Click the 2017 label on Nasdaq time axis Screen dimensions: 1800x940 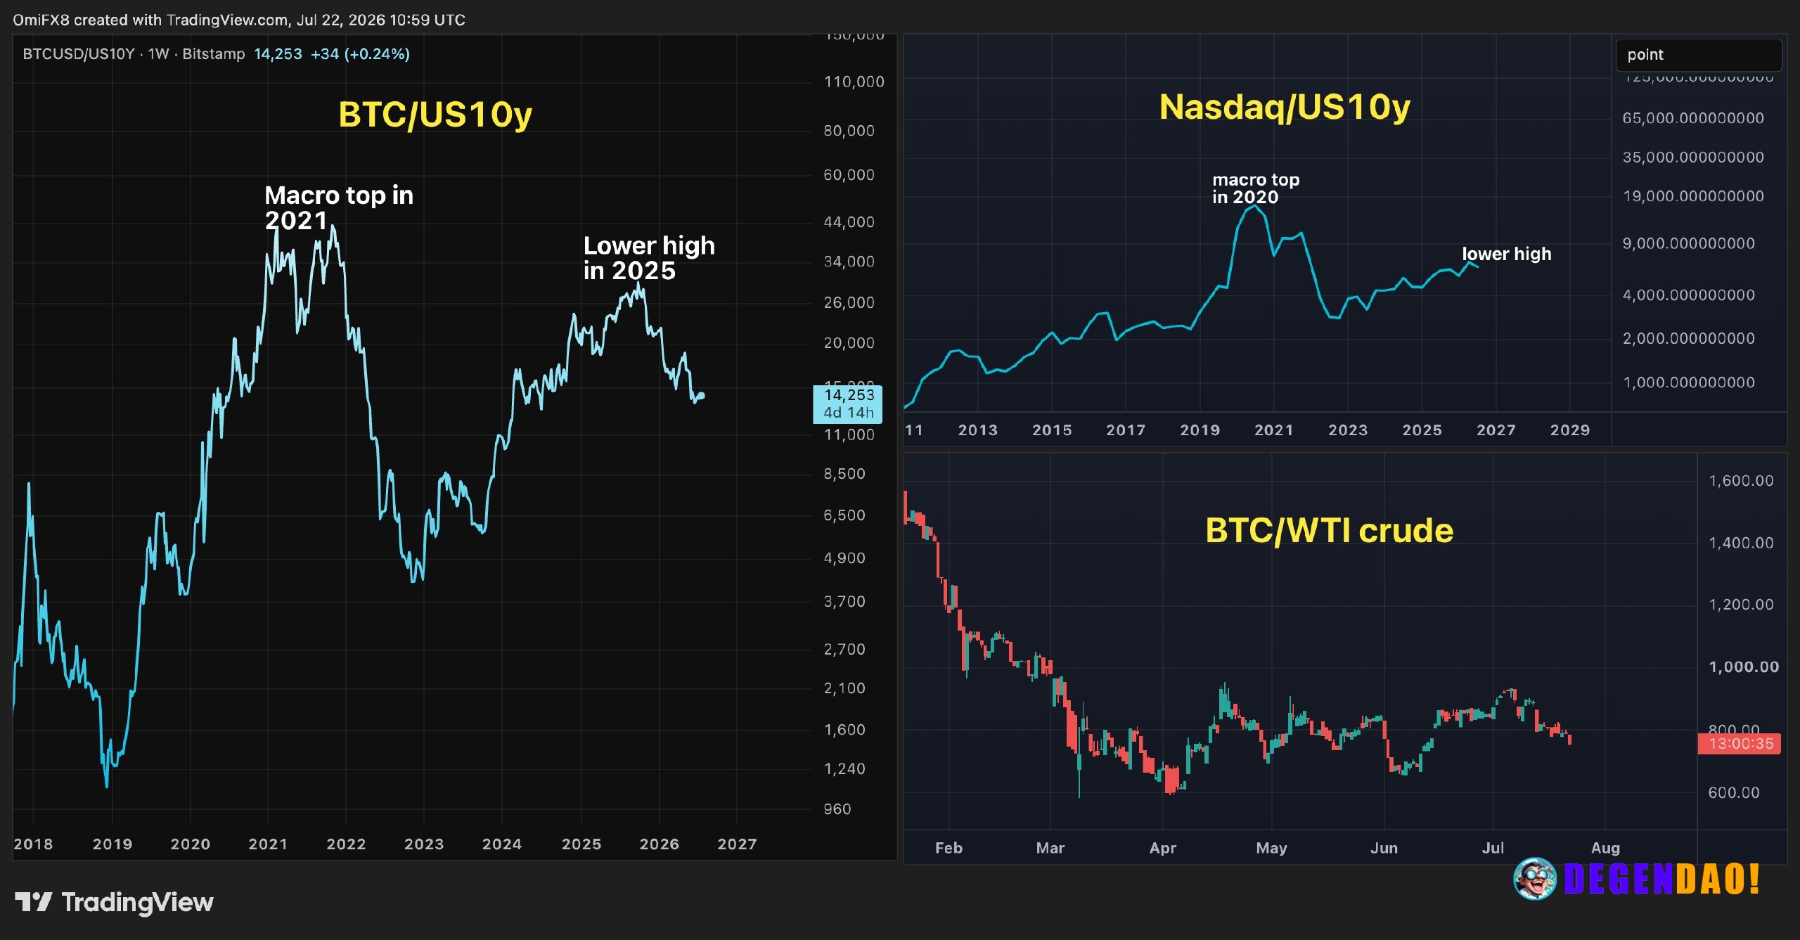tap(1126, 430)
